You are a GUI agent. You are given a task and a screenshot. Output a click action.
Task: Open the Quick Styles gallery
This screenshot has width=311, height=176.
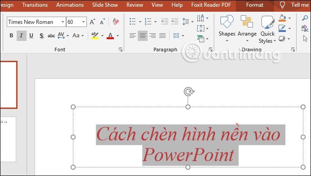(x=267, y=29)
